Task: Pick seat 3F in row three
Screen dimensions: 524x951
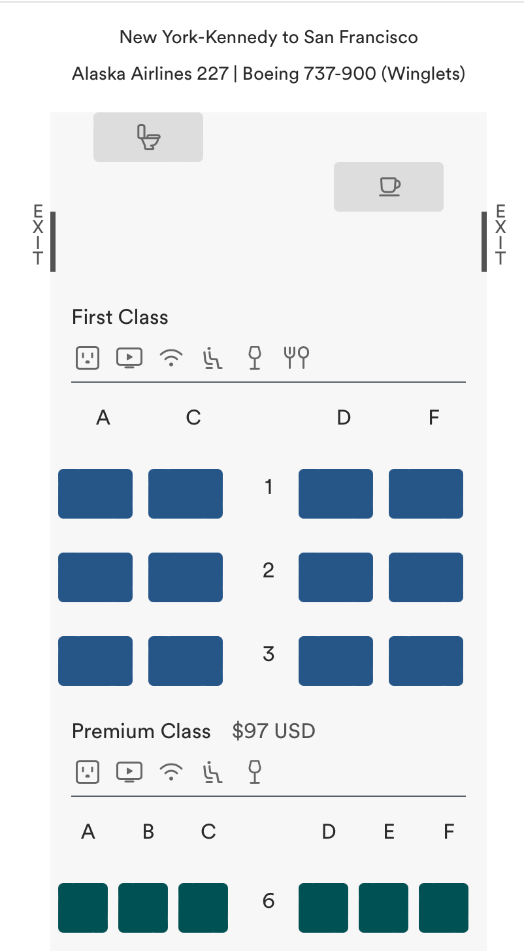Action: 426,661
